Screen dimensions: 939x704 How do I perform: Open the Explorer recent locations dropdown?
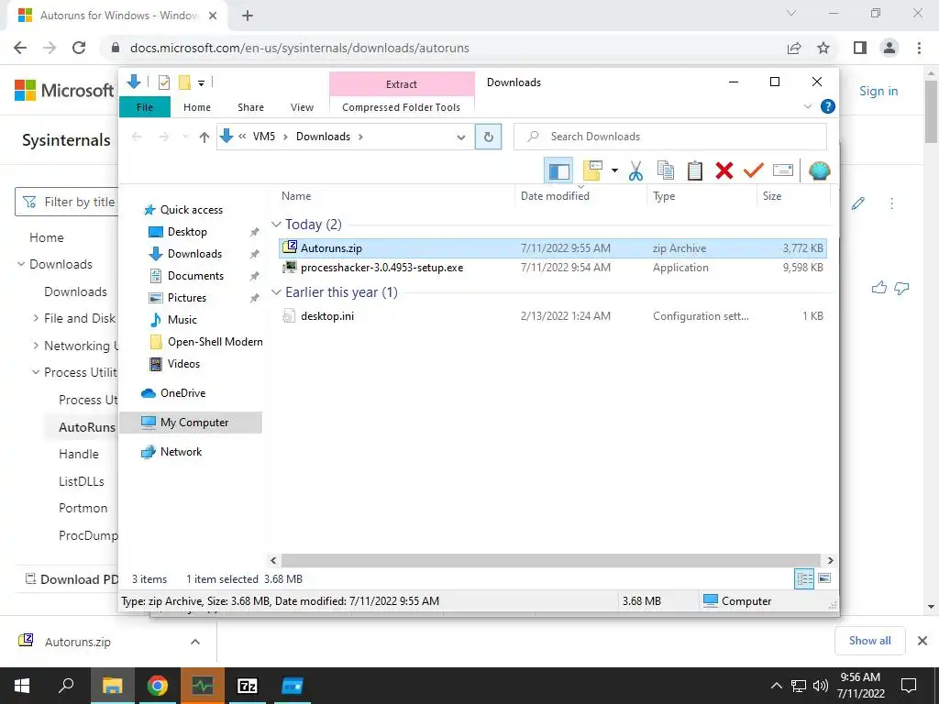[185, 137]
